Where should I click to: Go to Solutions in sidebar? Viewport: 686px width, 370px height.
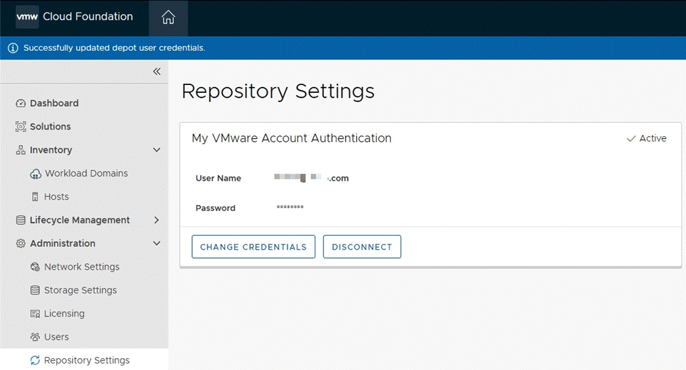coord(50,126)
